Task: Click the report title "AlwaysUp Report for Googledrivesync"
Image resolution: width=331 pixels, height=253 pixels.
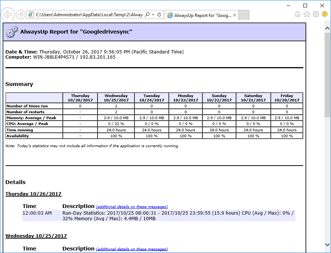Action: (x=76, y=32)
